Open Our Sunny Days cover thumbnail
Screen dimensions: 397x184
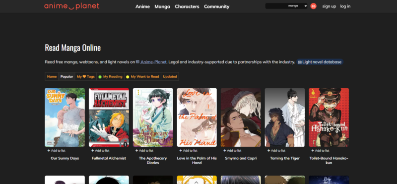65,118
